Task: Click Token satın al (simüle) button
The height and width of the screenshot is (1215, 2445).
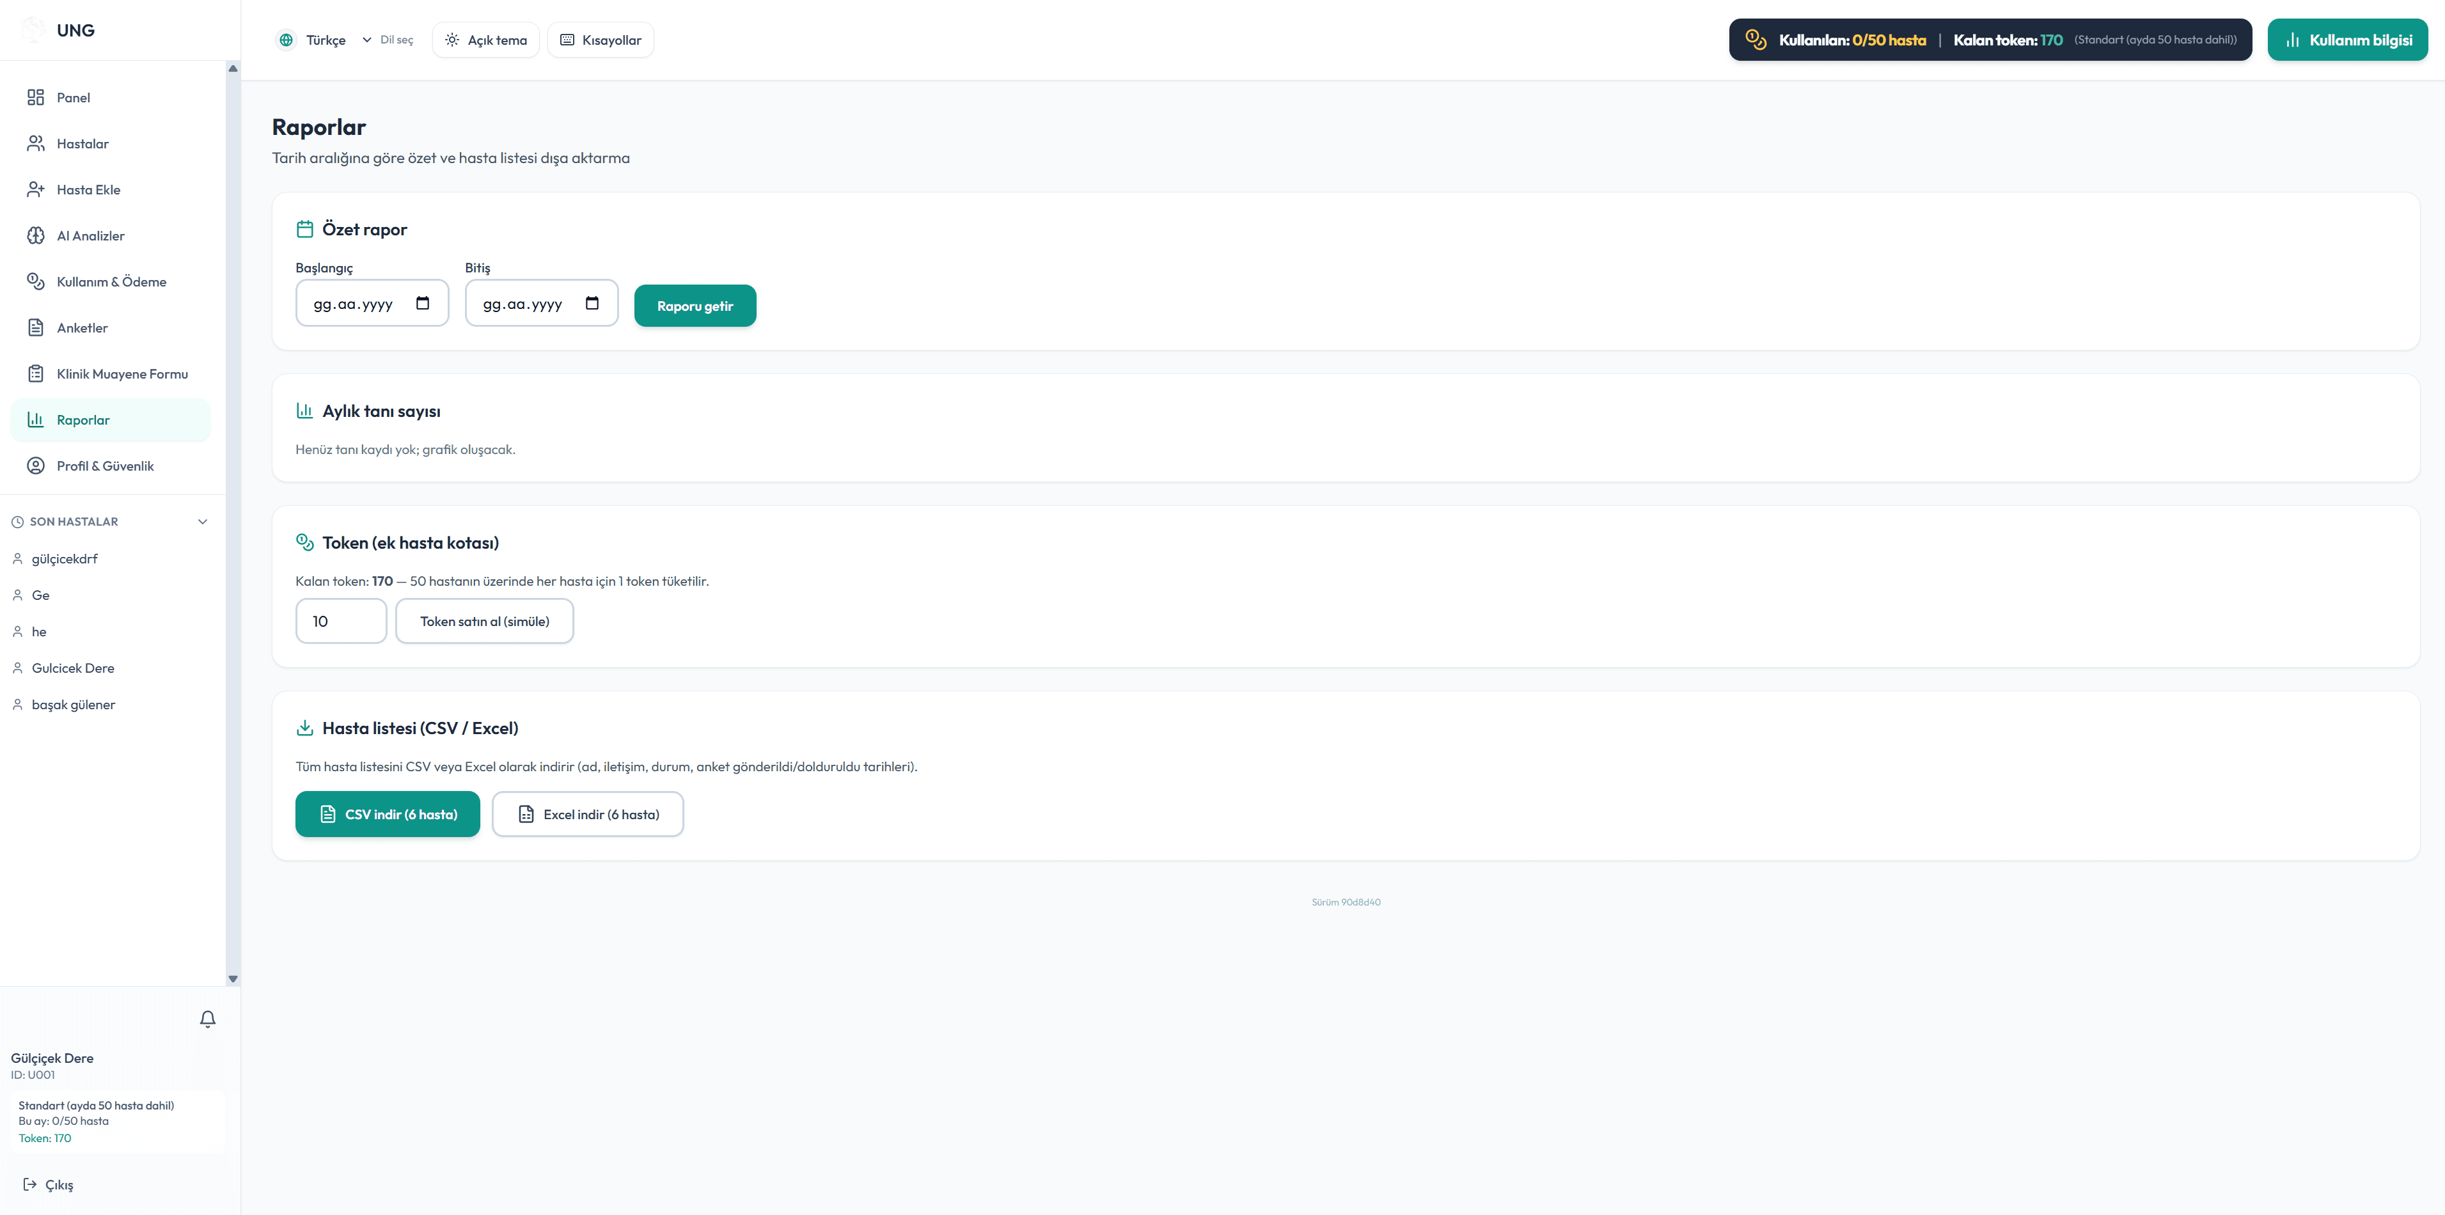Action: 484,621
